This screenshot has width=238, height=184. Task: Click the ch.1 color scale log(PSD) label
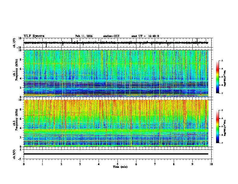pyautogui.click(x=225, y=78)
